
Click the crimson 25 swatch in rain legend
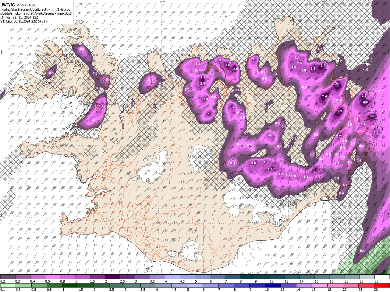pos(367,286)
